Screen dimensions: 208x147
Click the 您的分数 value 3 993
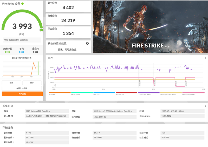click(x=7, y=52)
